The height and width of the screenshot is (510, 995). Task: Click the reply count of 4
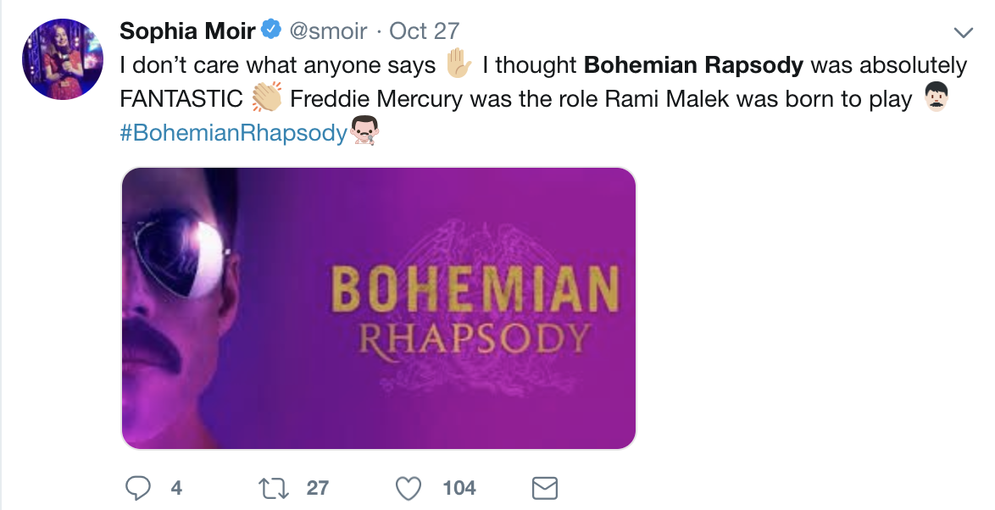[x=176, y=488]
